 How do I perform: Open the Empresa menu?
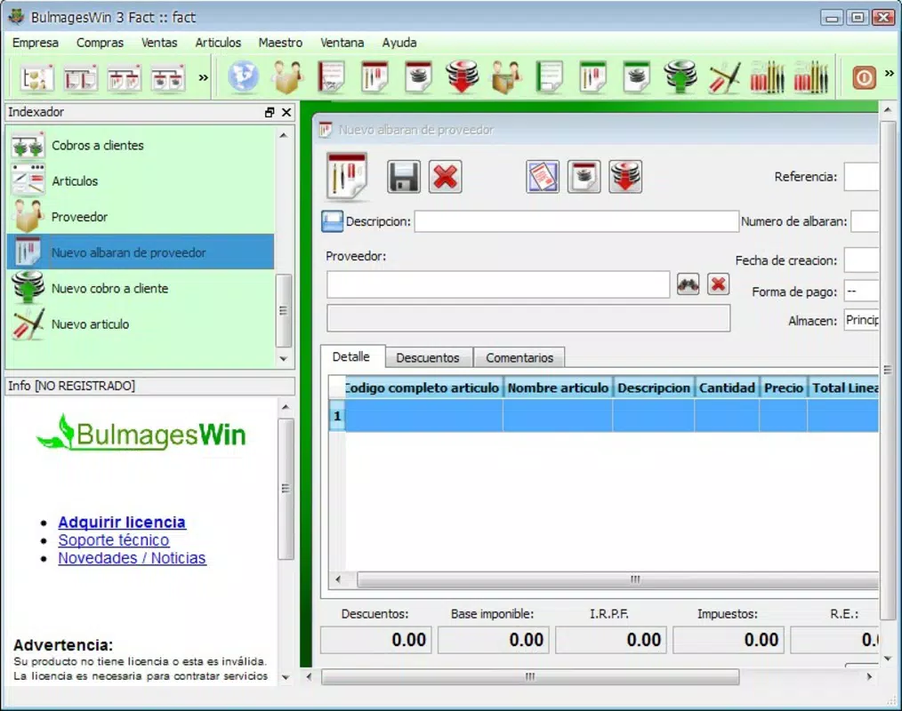coord(35,43)
